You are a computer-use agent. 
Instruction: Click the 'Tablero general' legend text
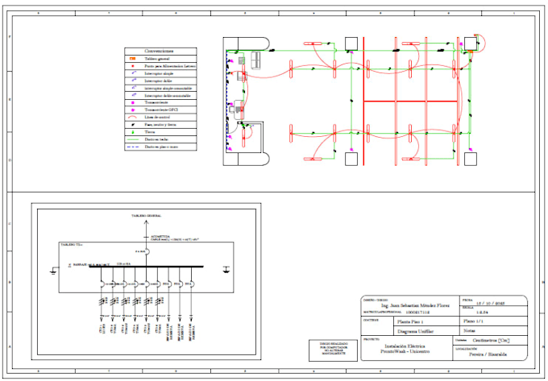point(157,59)
